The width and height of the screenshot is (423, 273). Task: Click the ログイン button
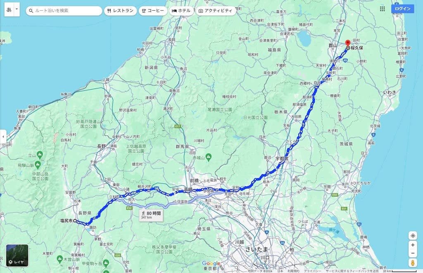click(402, 9)
